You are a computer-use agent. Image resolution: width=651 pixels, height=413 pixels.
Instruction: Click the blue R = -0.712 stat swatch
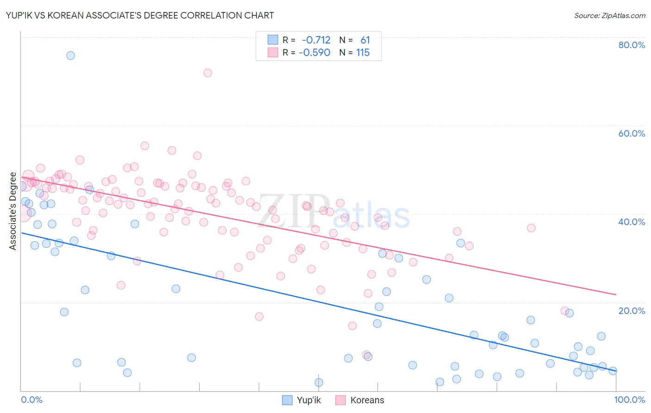point(273,40)
